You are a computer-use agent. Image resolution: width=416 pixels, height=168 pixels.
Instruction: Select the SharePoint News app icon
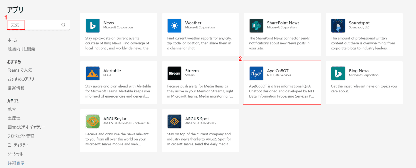coord(256,26)
